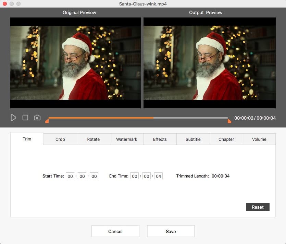This screenshot has height=244, width=286.
Task: Click the right trim handle on timeline
Action: pyautogui.click(x=229, y=120)
